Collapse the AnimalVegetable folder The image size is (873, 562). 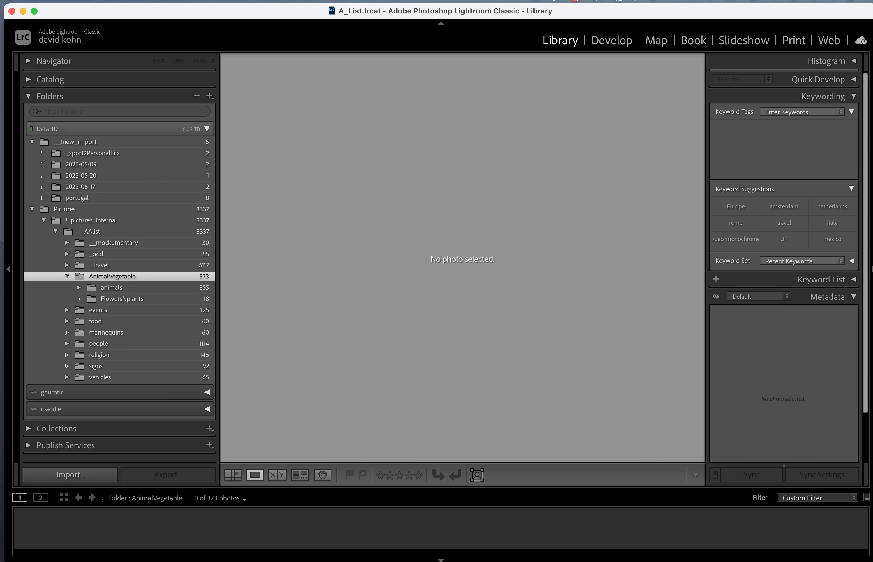pos(67,276)
